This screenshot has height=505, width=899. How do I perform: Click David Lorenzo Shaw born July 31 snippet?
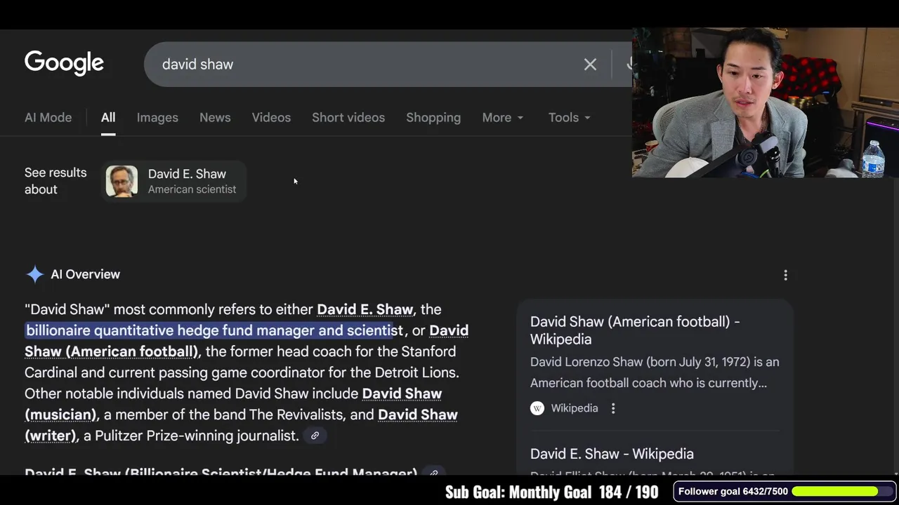point(655,372)
